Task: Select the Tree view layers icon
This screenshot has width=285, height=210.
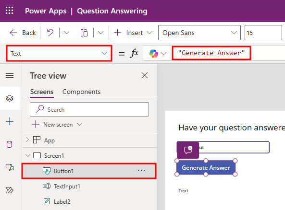Action: tap(10, 98)
